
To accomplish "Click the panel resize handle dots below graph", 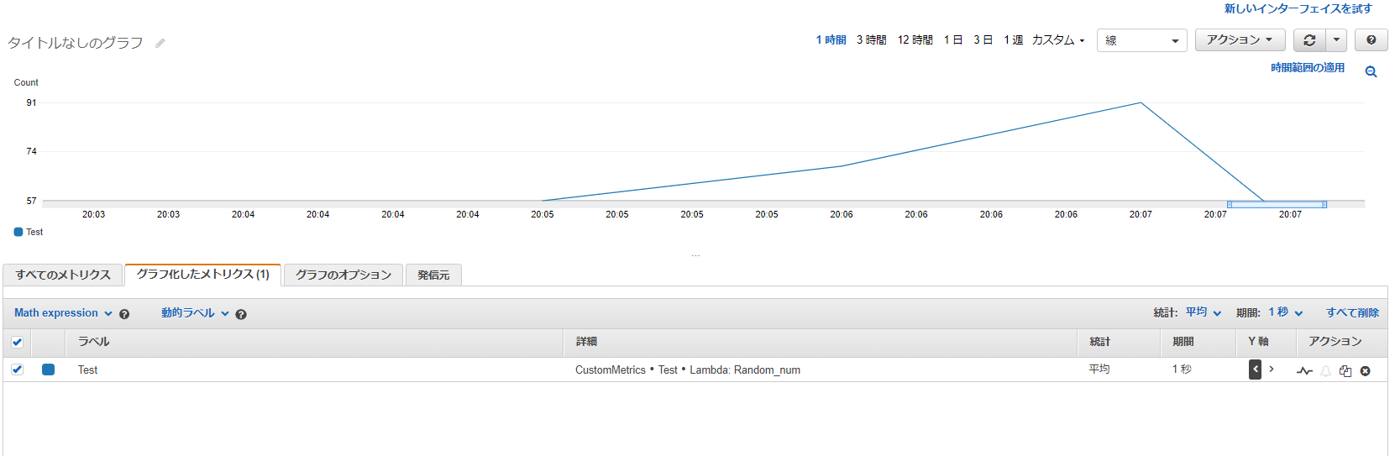I will [x=695, y=255].
